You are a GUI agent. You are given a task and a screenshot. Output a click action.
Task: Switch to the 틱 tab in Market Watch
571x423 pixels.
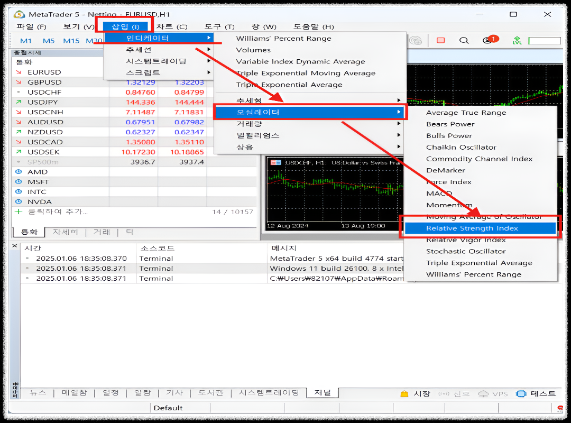[130, 232]
